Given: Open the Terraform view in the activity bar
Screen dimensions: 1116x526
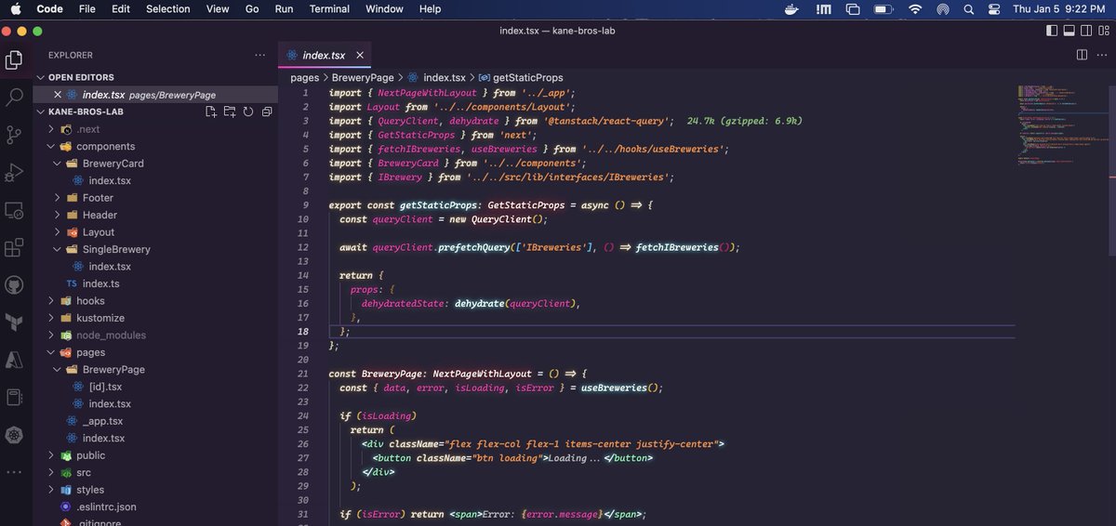Looking at the screenshot, I should [14, 322].
